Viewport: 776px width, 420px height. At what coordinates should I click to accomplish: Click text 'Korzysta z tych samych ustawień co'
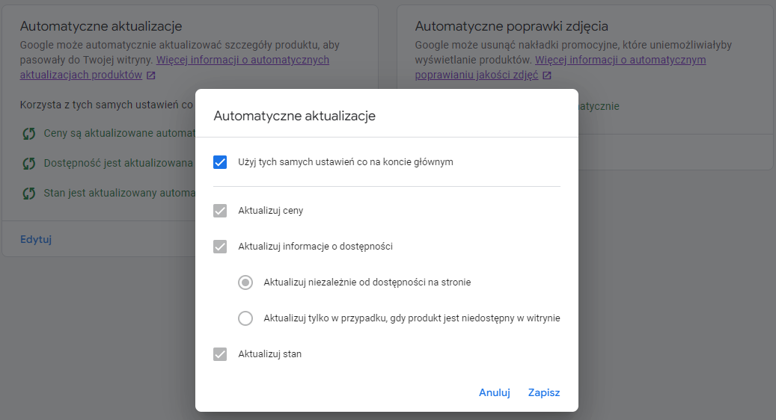106,105
